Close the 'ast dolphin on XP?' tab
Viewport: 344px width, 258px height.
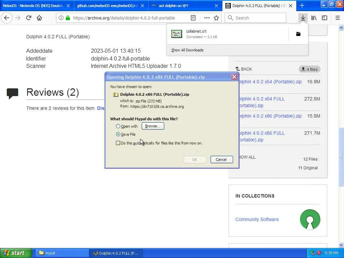click(x=216, y=6)
